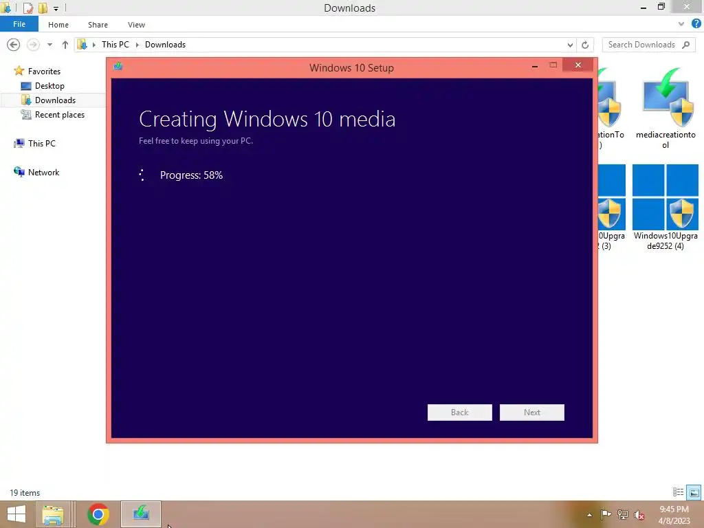Open Recent places in navigation pane
Image resolution: width=704 pixels, height=528 pixels.
(60, 115)
